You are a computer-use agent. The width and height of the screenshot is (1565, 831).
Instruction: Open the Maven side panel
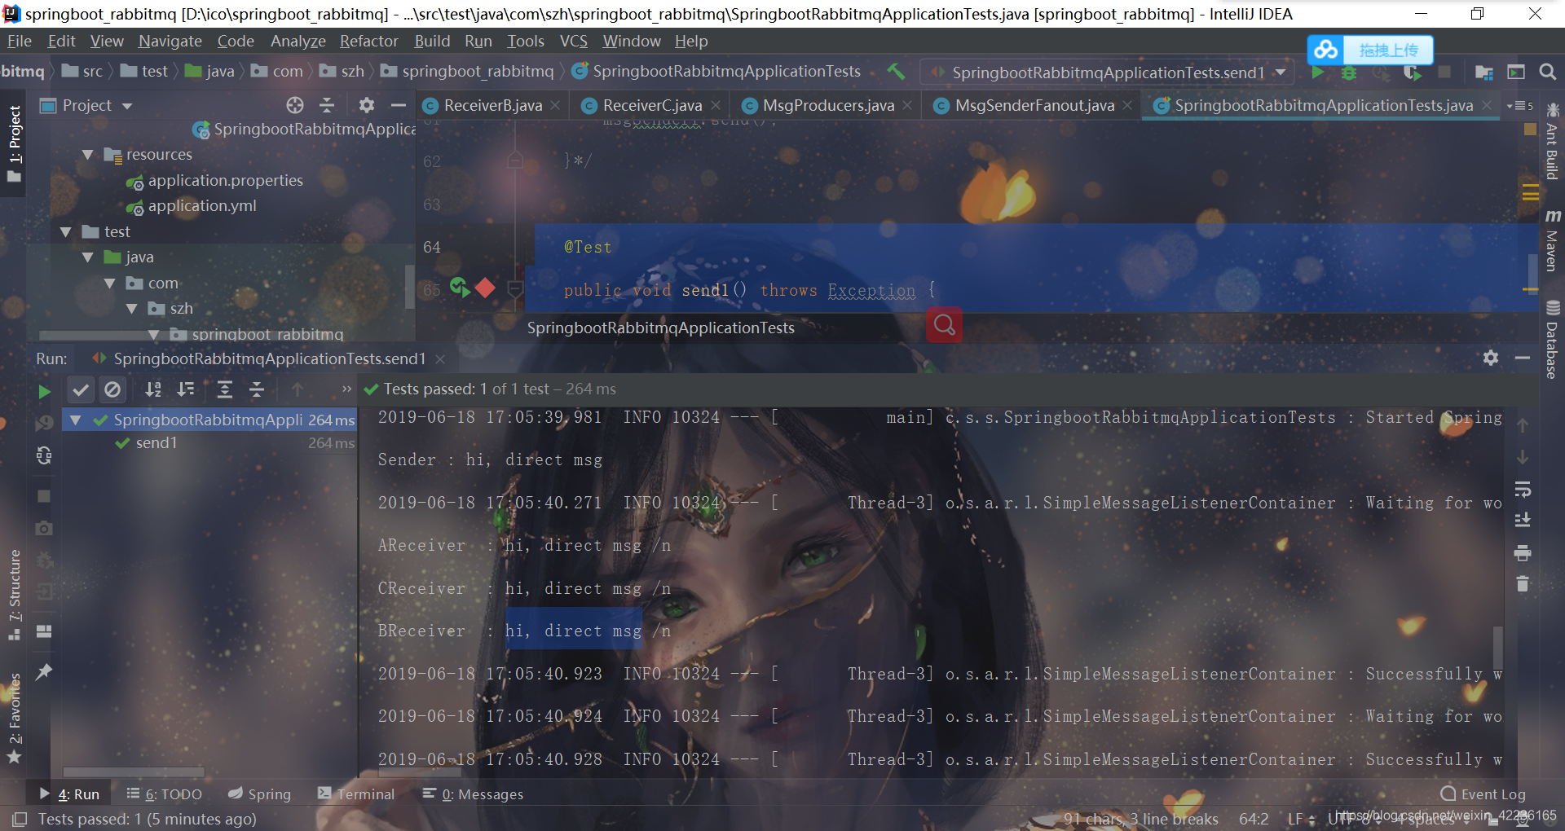click(1553, 240)
